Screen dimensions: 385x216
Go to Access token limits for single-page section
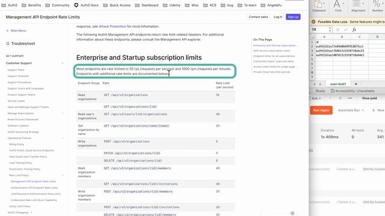276,67
